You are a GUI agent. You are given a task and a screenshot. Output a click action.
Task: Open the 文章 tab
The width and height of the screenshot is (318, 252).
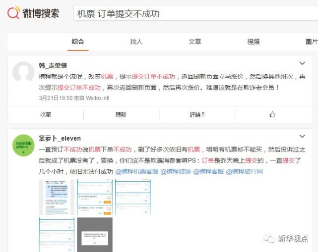pos(194,42)
